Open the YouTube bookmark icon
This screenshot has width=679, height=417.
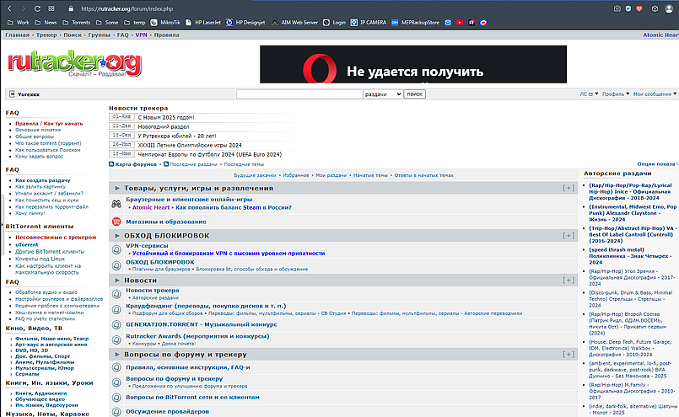[x=460, y=23]
